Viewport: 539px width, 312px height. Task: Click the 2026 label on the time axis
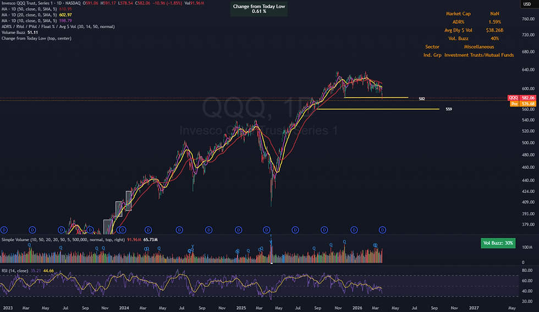357,308
